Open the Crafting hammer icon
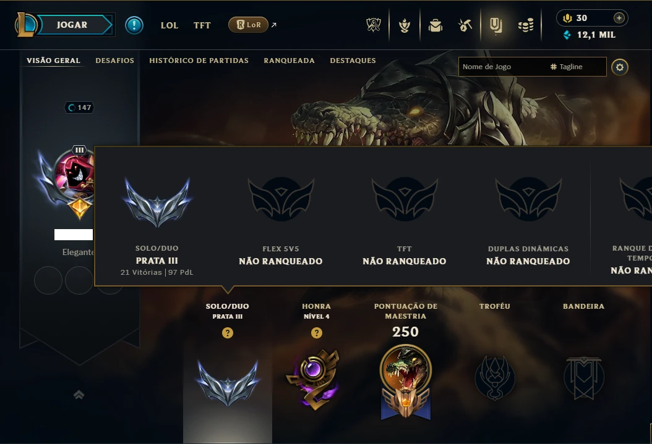Viewport: 652px width, 444px height. [465, 26]
